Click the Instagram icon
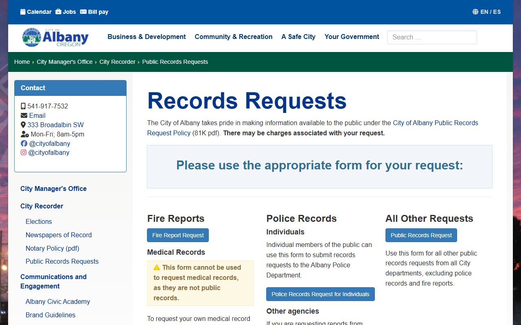This screenshot has width=521, height=325. coord(24,152)
